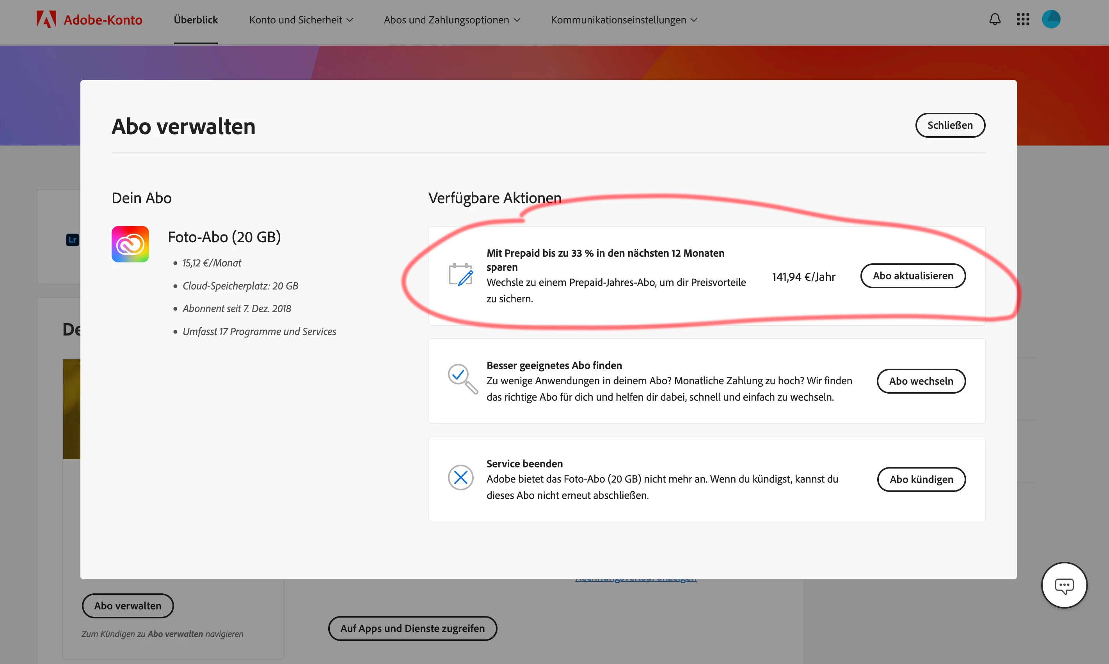This screenshot has width=1109, height=664.
Task: Click the user profile avatar
Action: (1050, 19)
